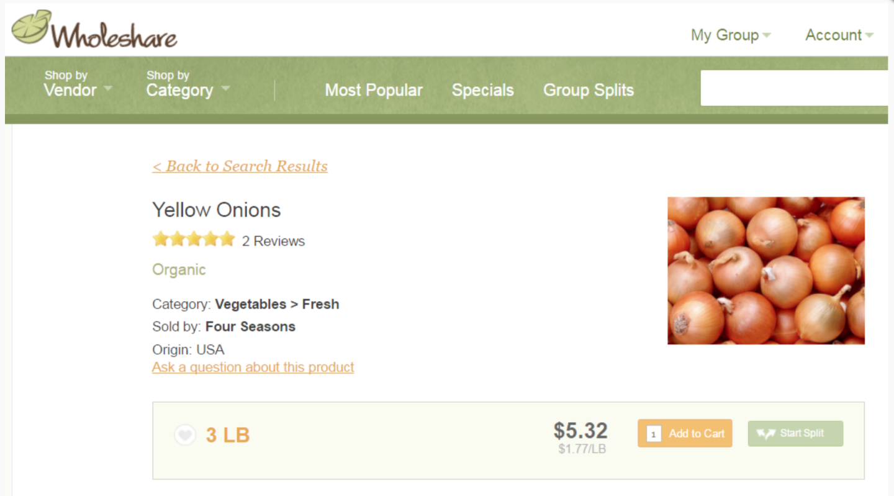Open the Specials section
The height and width of the screenshot is (496, 894).
coord(482,91)
